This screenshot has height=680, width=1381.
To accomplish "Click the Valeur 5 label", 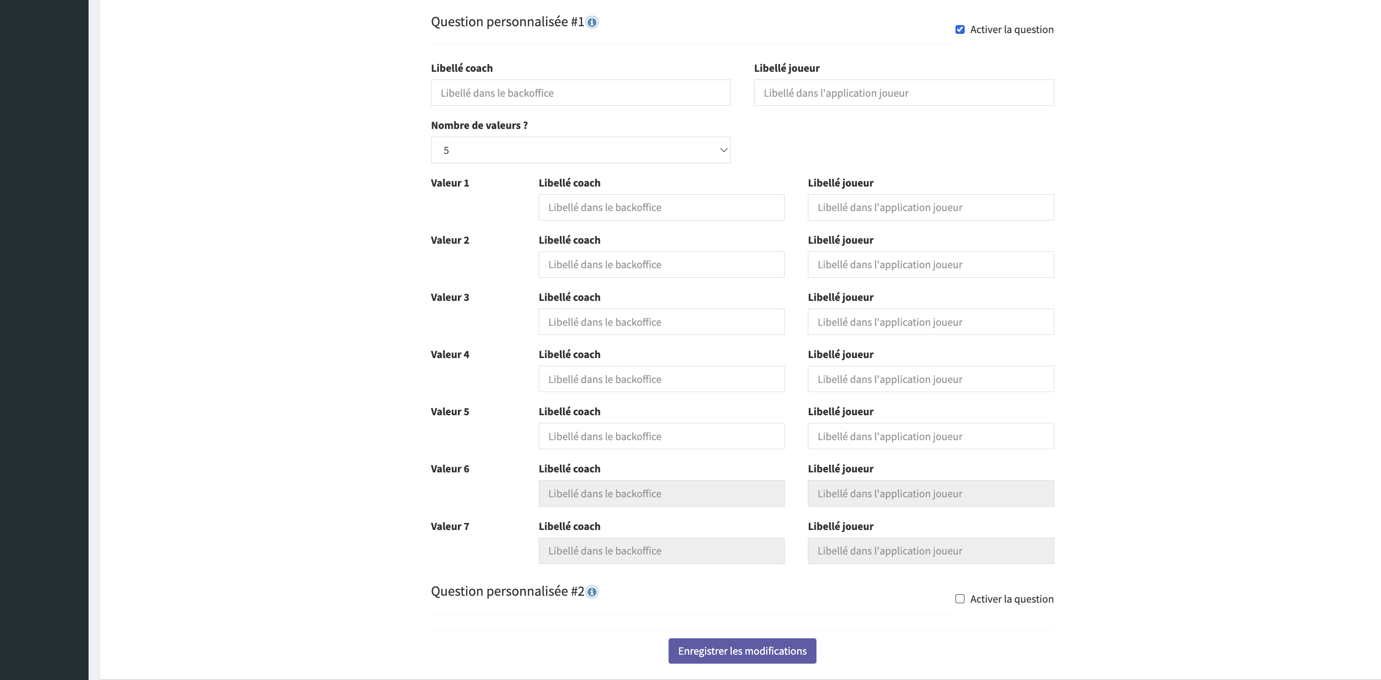I will tap(450, 412).
